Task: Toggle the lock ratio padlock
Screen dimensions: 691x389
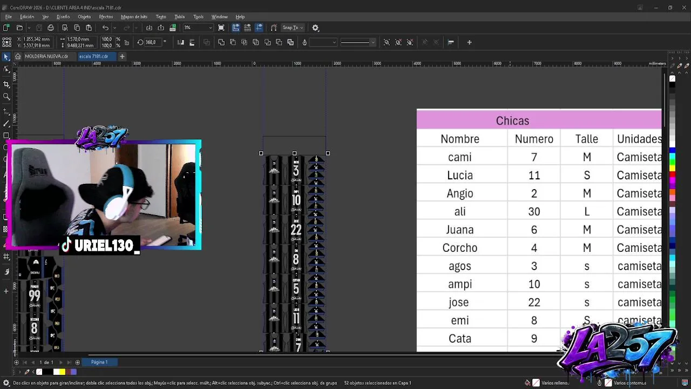Action: (127, 42)
